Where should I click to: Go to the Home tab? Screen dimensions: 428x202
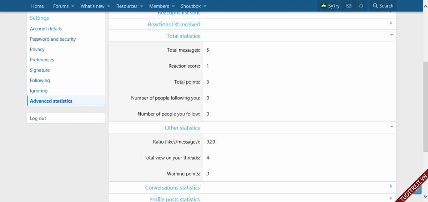tap(37, 6)
